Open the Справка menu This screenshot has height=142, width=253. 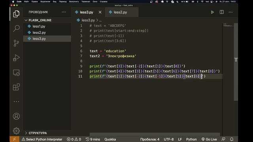(104, 2)
